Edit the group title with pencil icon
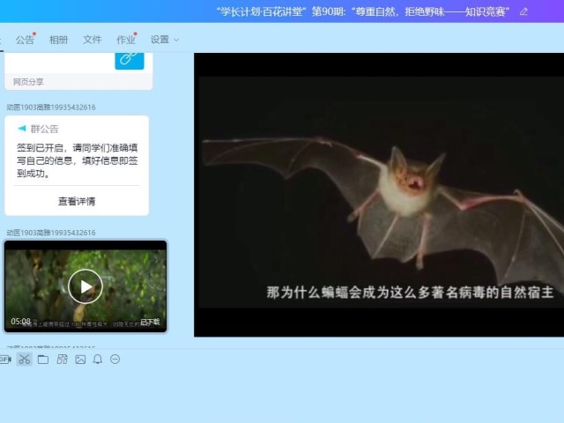 [523, 11]
